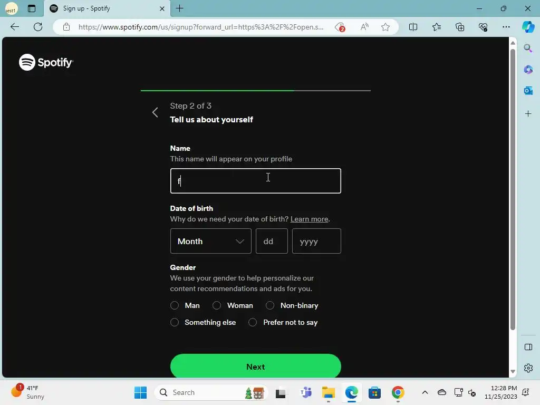The width and height of the screenshot is (540, 405).
Task: Click scrollbar down arrow
Action: (513, 372)
